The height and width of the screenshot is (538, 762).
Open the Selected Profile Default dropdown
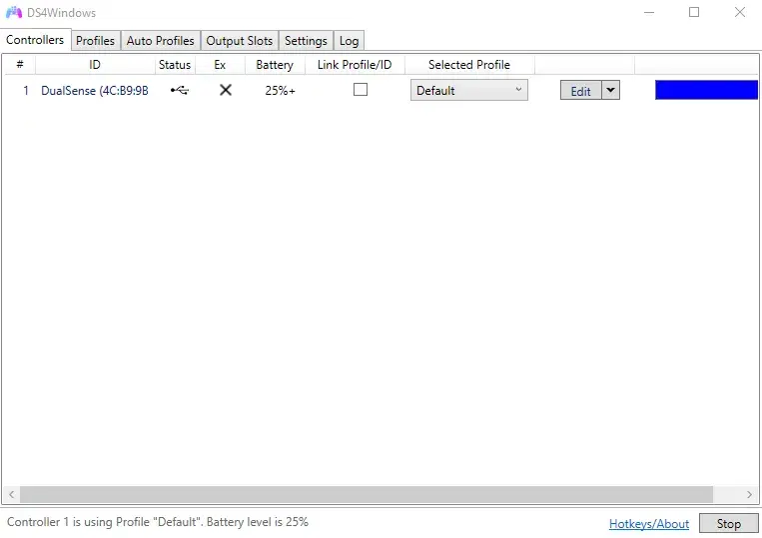(x=469, y=90)
